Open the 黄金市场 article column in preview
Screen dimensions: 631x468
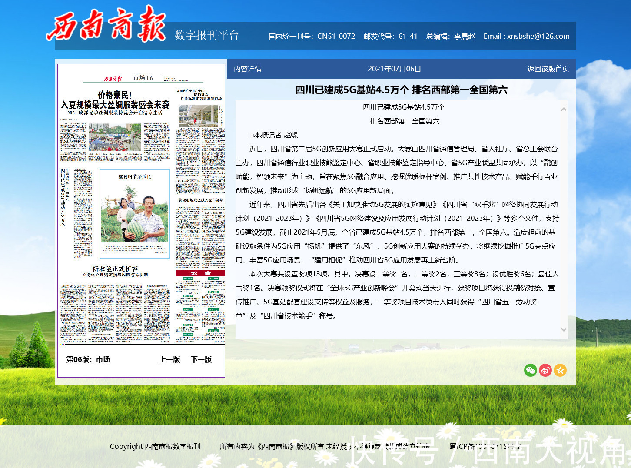pos(201,200)
